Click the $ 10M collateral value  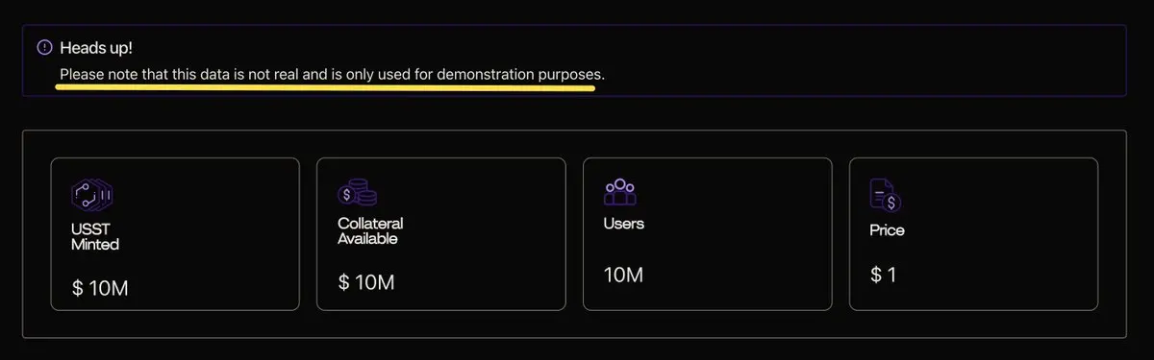tap(366, 282)
